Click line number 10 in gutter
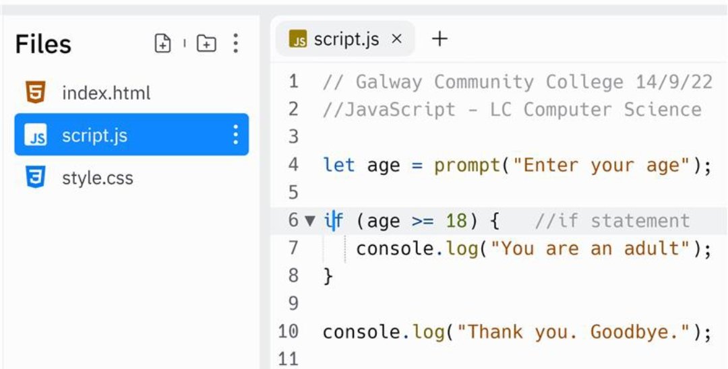 click(x=288, y=332)
